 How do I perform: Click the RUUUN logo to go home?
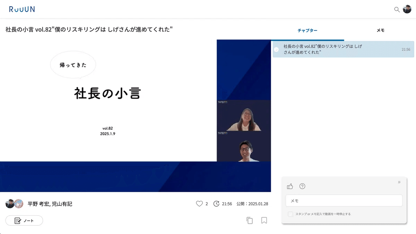[21, 9]
